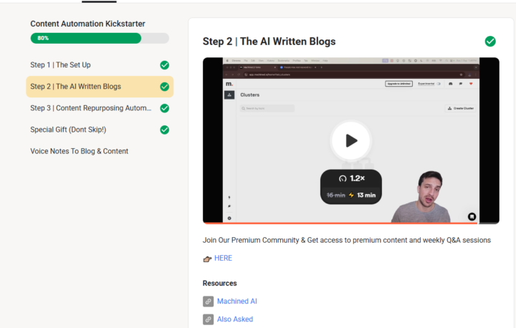
Task: Click the HERE premium community link
Action: [x=223, y=259]
